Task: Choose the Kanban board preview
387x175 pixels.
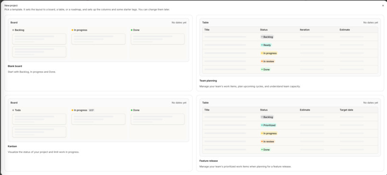Action: coord(98,120)
